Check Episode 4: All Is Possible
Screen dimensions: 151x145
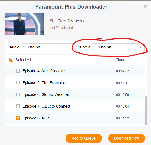coord(18,71)
